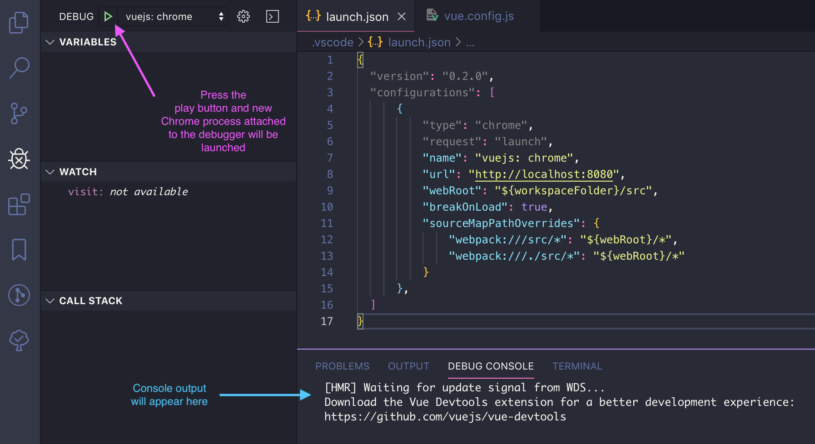Click the "request": "launch" line

(487, 142)
